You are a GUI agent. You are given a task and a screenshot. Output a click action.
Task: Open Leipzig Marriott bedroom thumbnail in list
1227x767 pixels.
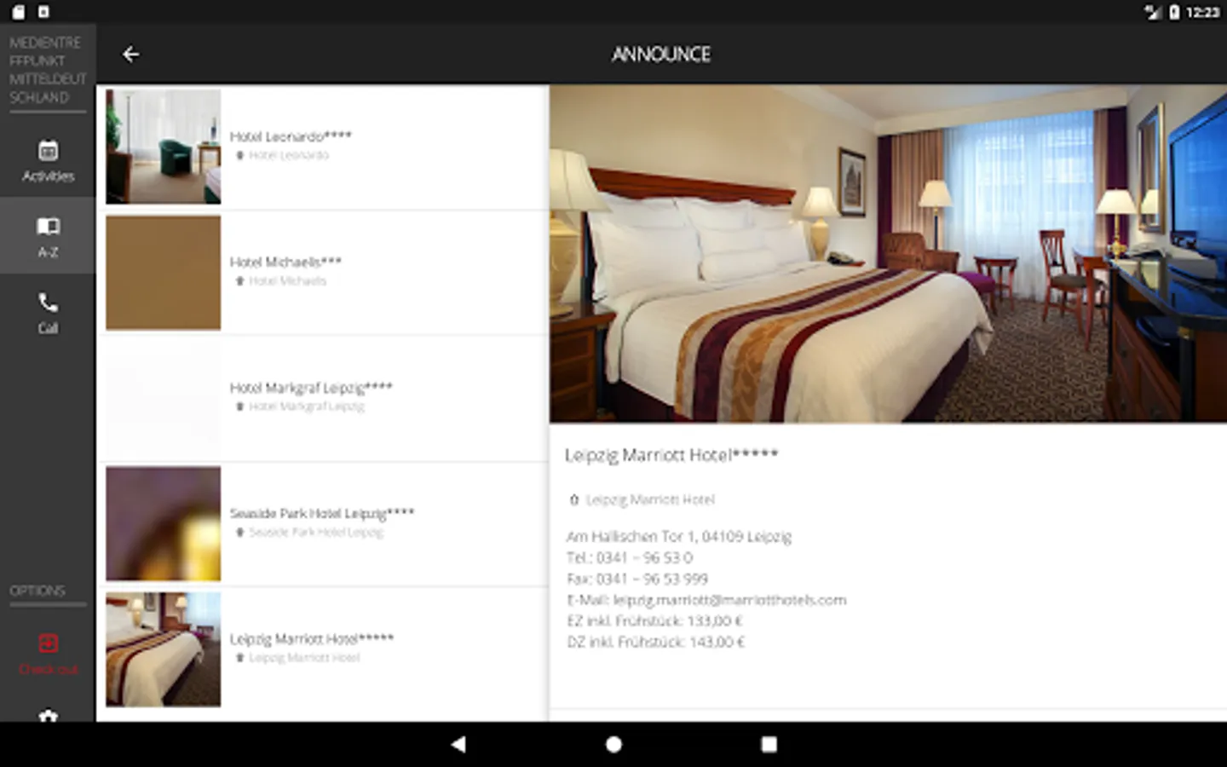coord(163,649)
